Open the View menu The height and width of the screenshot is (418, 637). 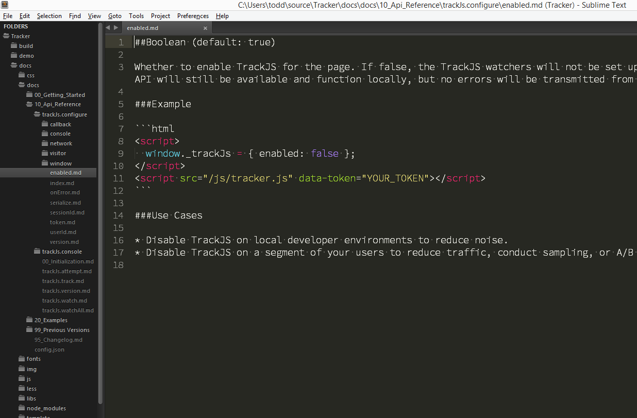pyautogui.click(x=94, y=16)
